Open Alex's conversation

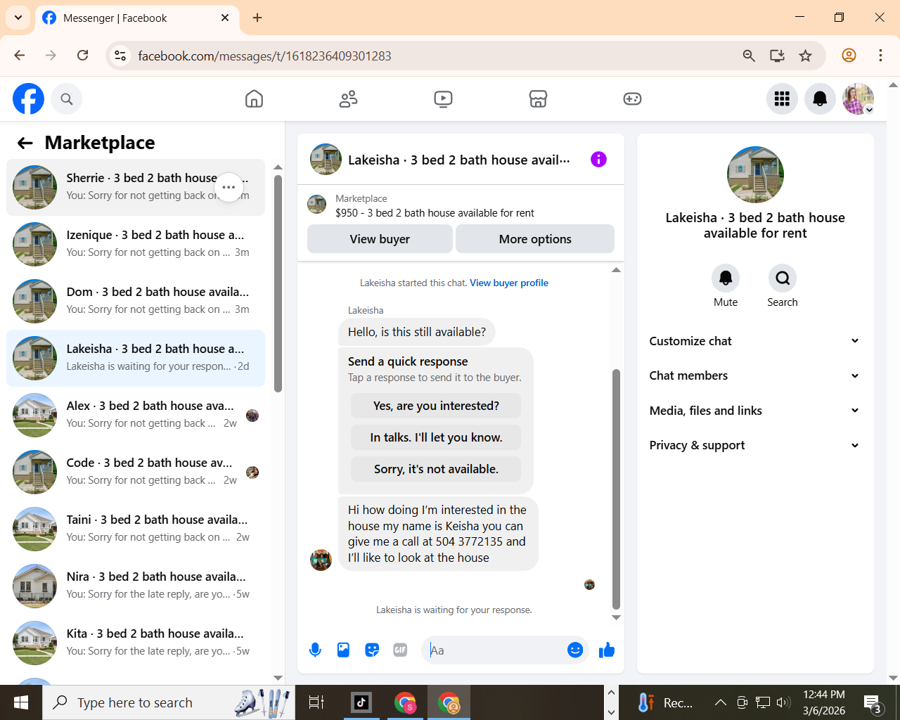136,415
